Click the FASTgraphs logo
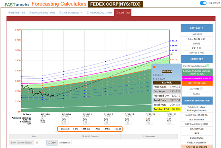Screen dimensions: 221x148 (x=17, y=4)
